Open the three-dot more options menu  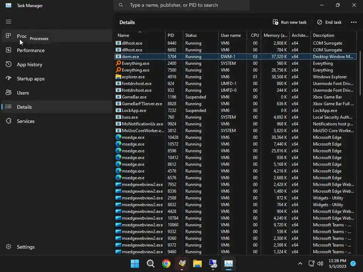[x=353, y=22]
